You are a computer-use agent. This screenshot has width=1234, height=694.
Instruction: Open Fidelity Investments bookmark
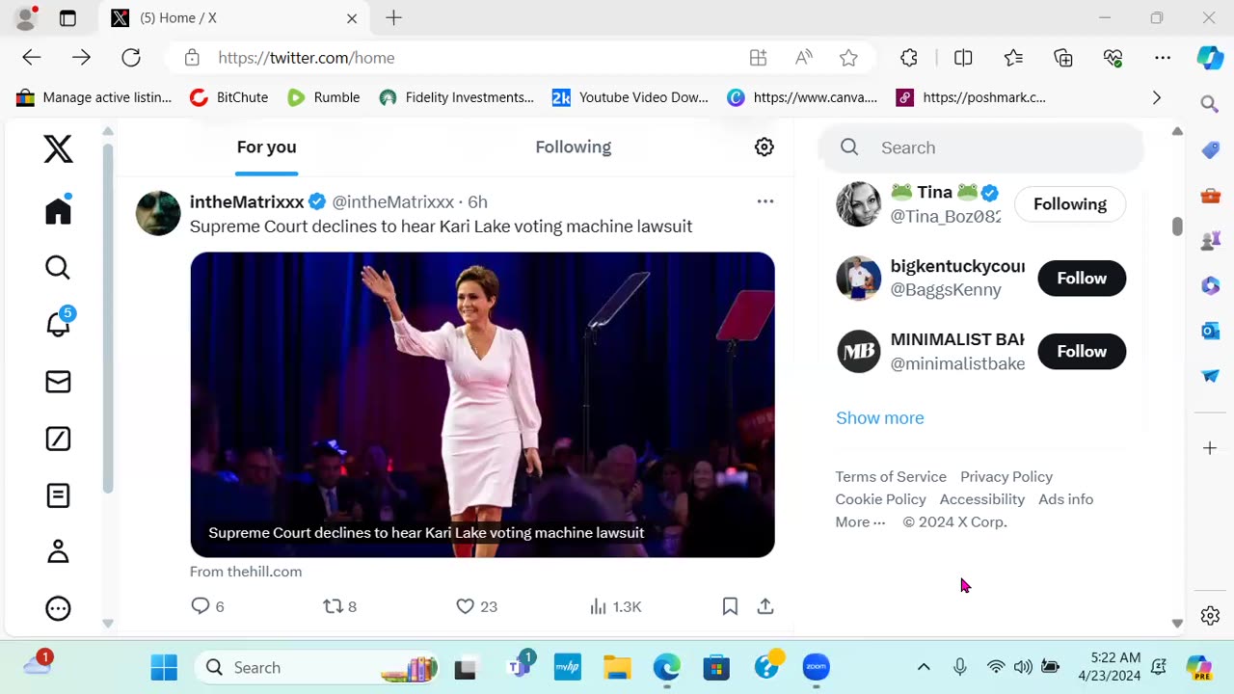[x=457, y=97]
